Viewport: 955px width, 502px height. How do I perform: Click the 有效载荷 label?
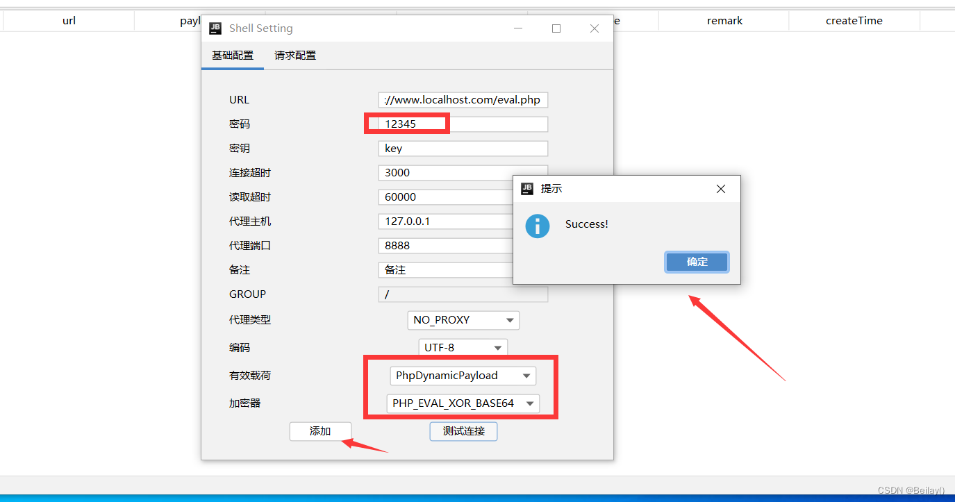coord(250,376)
